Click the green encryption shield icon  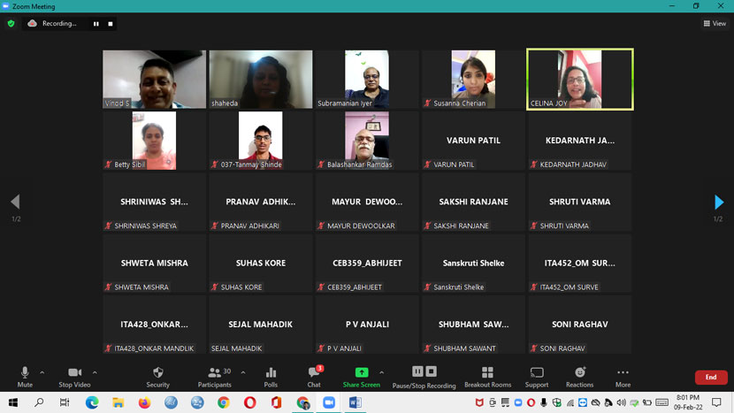[11, 23]
